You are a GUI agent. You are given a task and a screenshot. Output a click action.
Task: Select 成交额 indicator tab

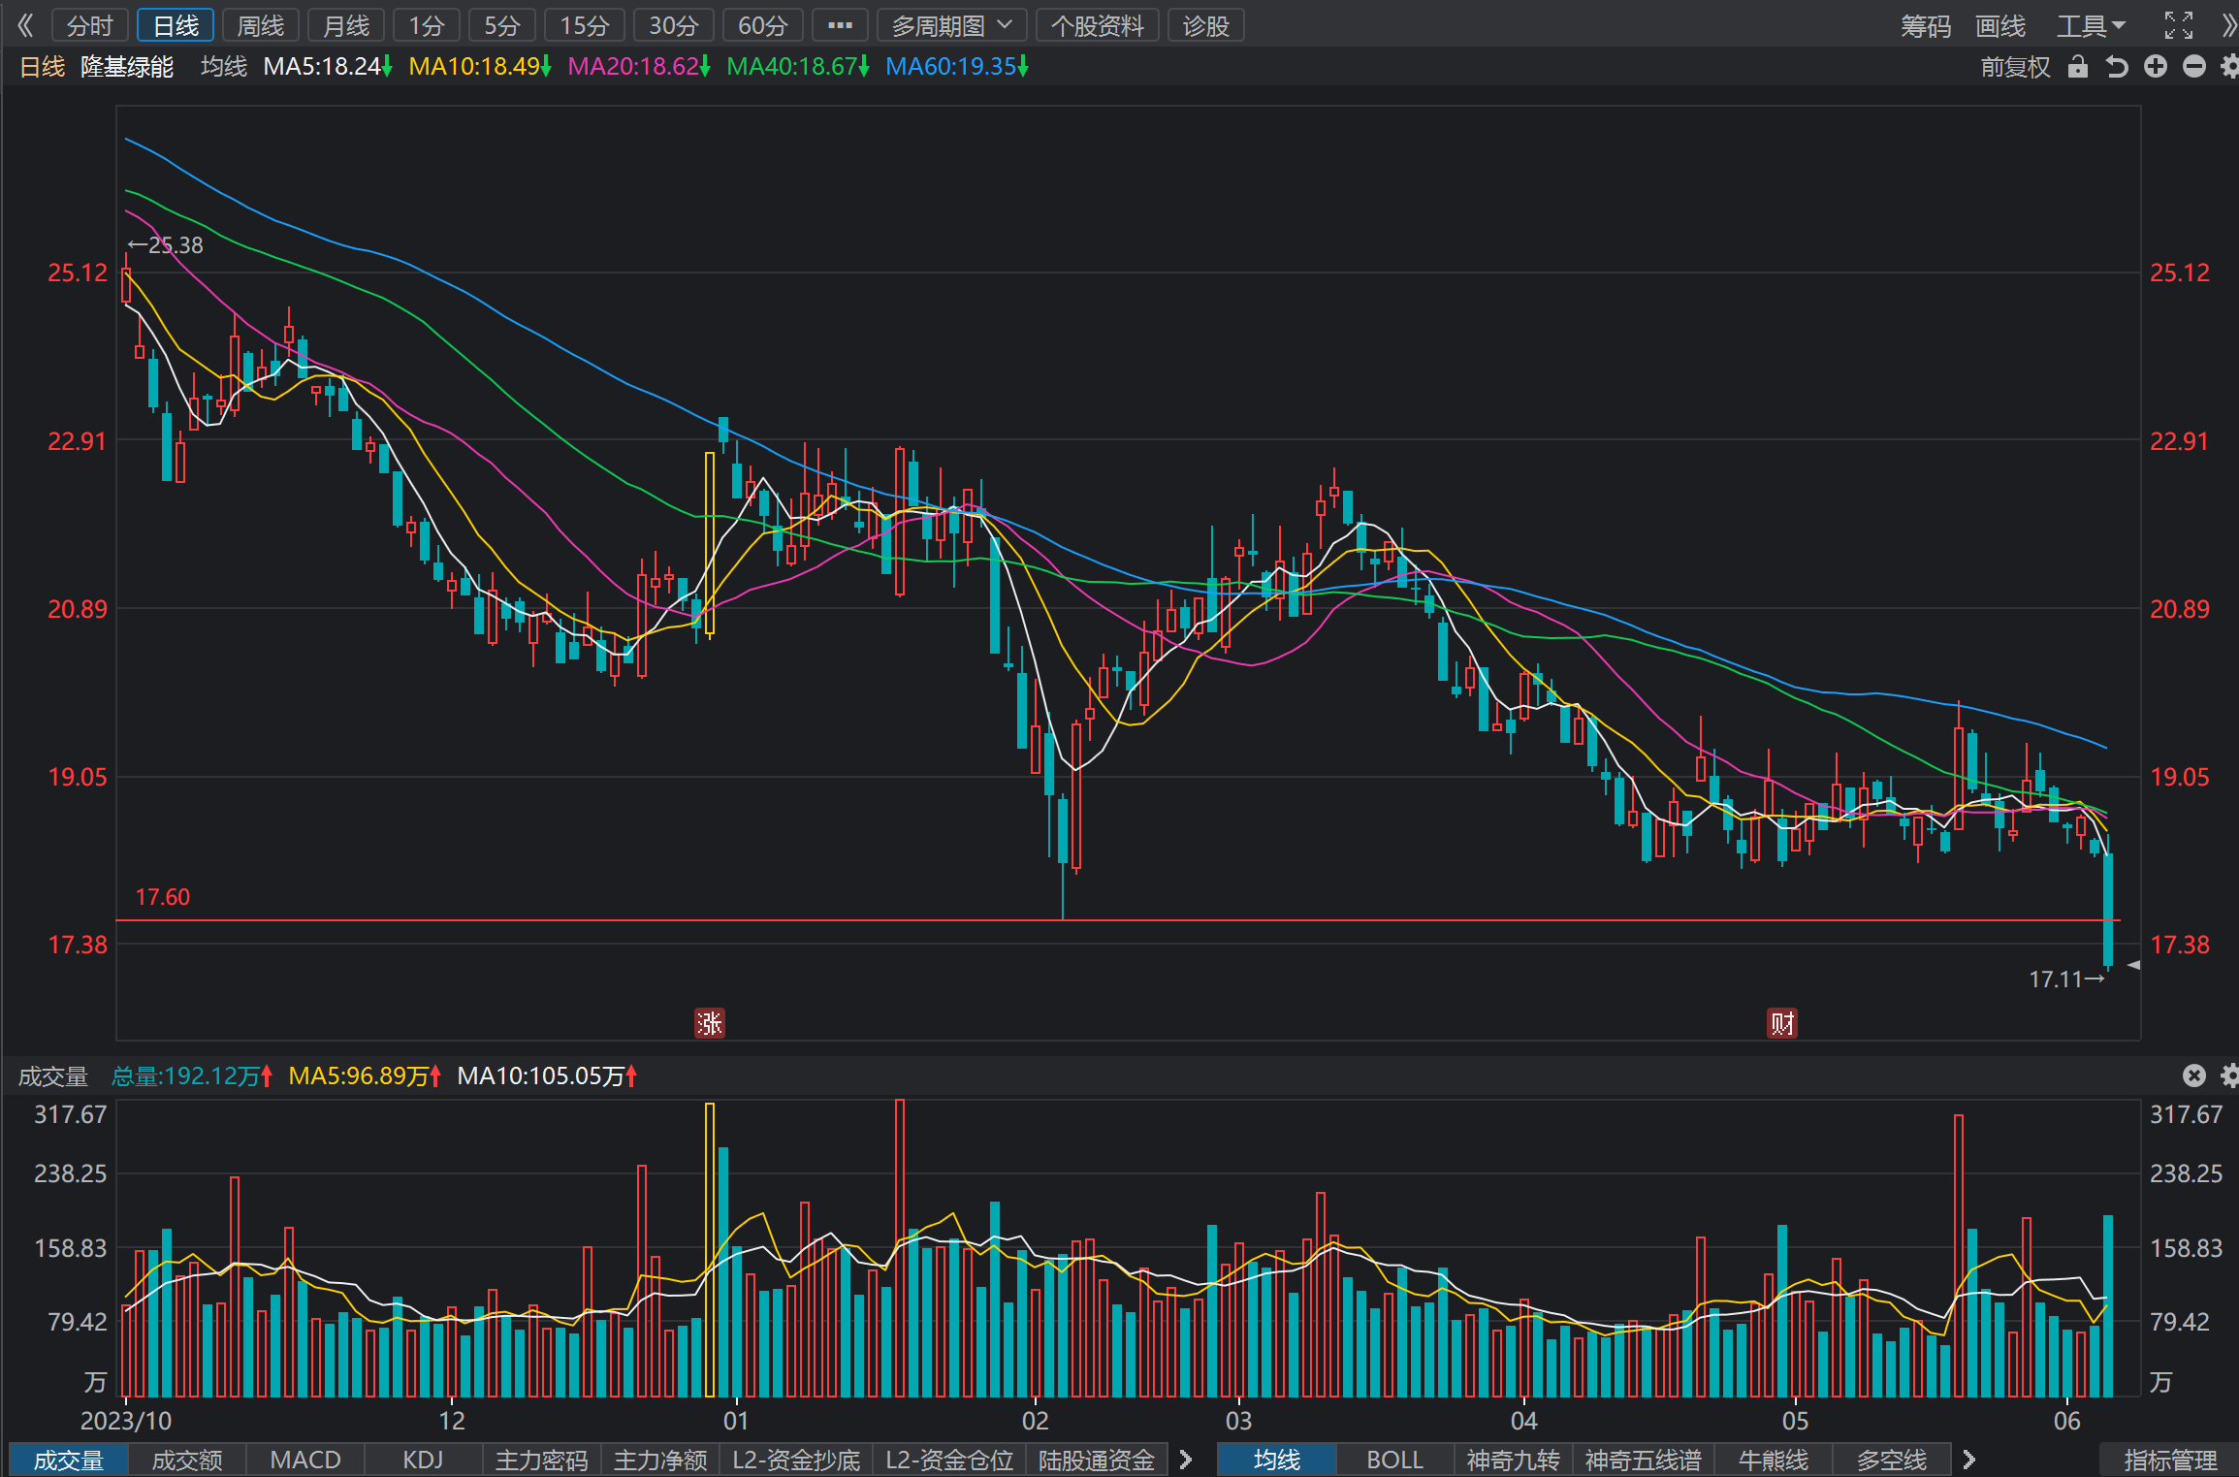(187, 1460)
